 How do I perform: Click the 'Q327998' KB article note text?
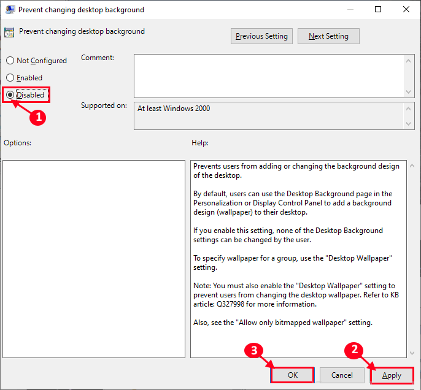click(x=296, y=295)
